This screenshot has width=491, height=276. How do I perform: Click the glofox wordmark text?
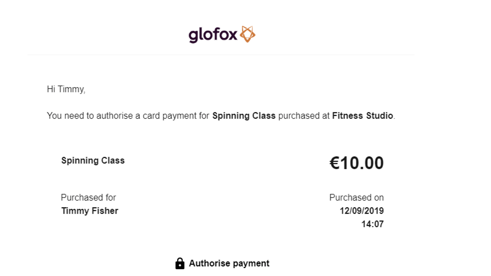(x=213, y=35)
